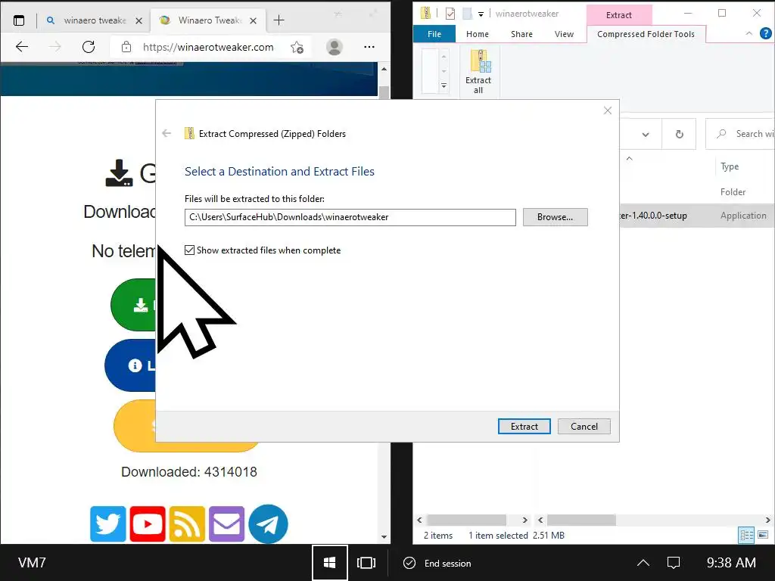Open Edge tab actions menu icon
Screen dimensions: 775x581
19,20
